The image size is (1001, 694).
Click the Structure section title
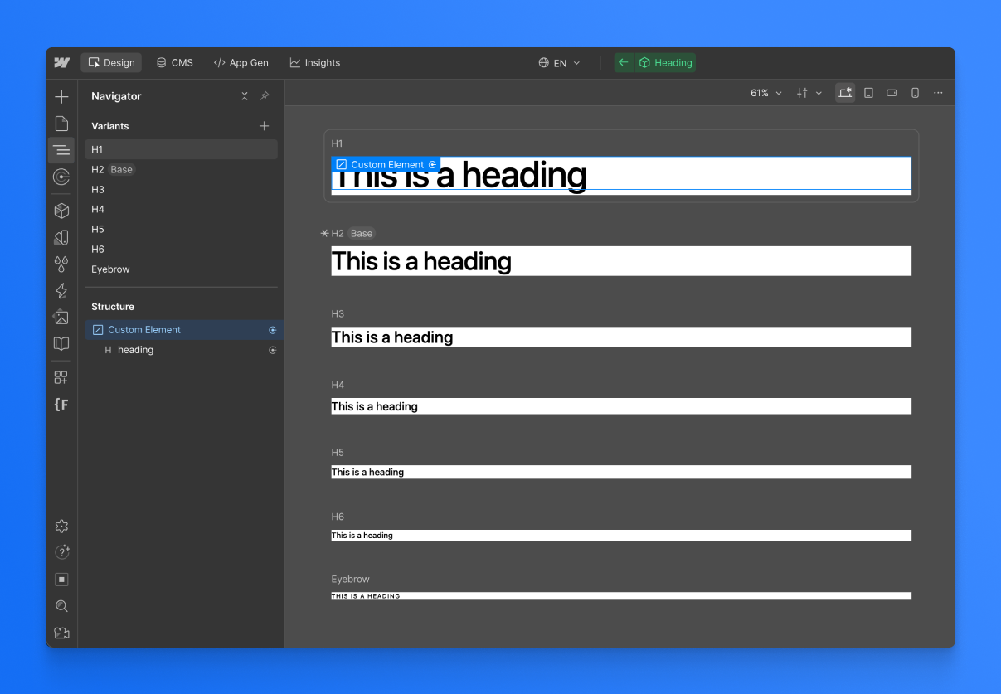click(113, 307)
